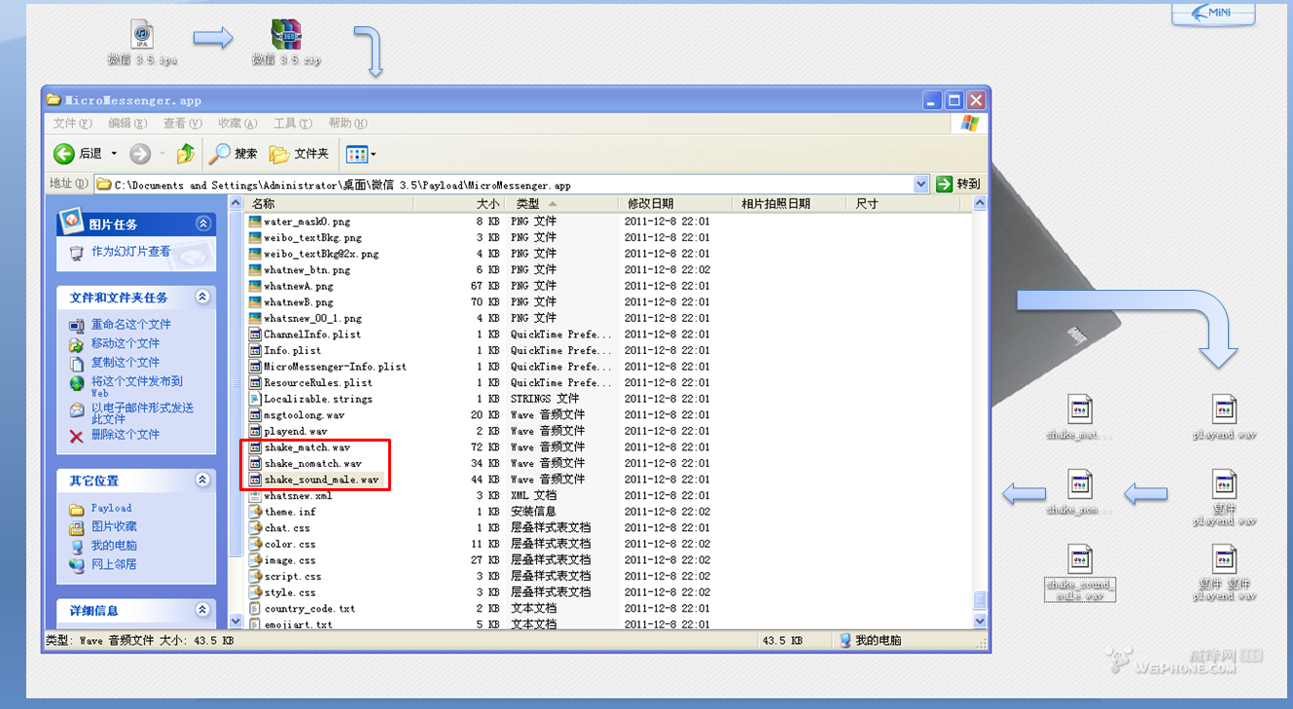Screen dimensions: 1293x709
Task: Select file whatsnew.xml
Action: coord(298,496)
